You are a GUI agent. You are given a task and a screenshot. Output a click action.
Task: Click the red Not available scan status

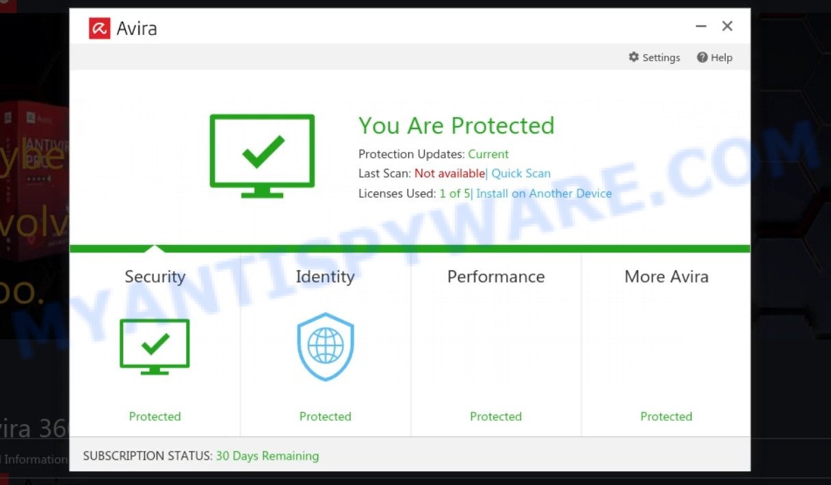click(x=449, y=174)
